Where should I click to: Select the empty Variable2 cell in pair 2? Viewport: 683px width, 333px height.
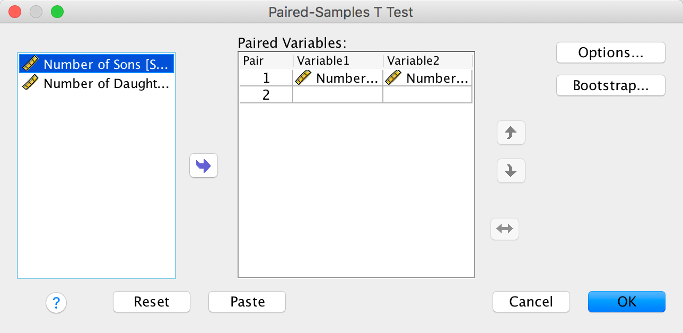tap(427, 95)
